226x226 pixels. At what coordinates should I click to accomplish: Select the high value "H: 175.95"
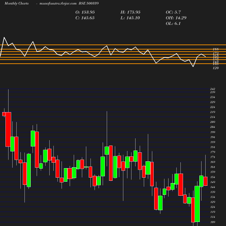tap(130, 12)
